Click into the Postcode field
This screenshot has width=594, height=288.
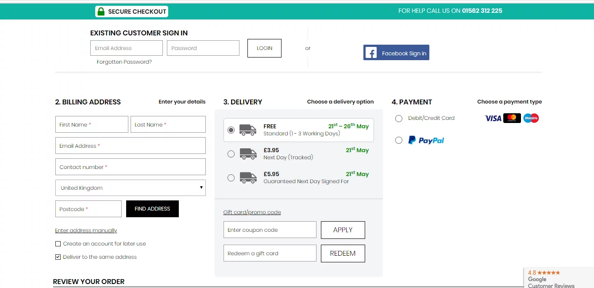(x=89, y=209)
